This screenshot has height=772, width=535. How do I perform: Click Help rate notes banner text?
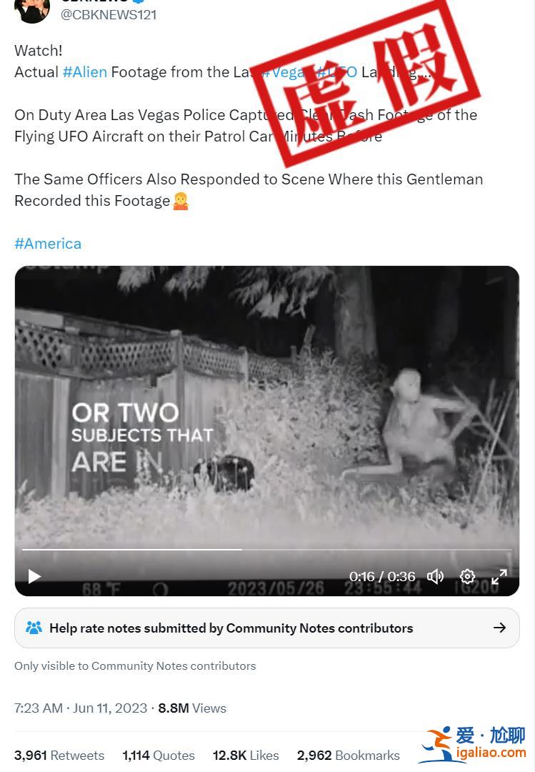tap(231, 628)
